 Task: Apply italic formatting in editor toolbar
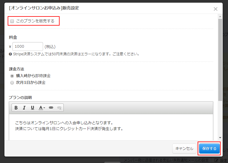coord(24,108)
